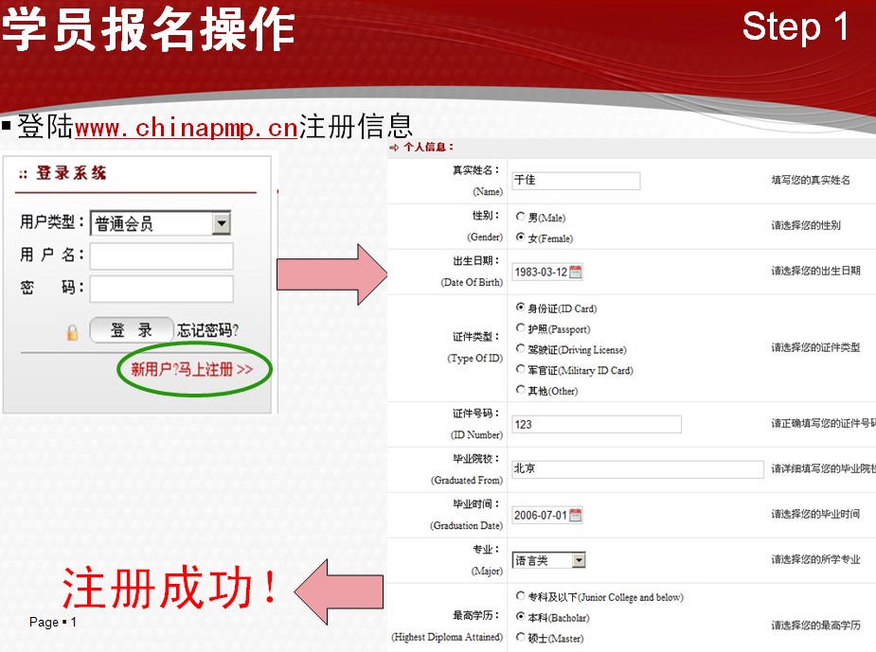
Task: Open the 用户类型 member type dropdown
Action: (221, 221)
